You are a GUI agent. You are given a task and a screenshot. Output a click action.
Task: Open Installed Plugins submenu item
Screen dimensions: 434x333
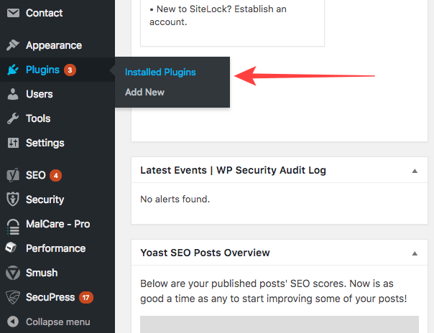[x=160, y=72]
